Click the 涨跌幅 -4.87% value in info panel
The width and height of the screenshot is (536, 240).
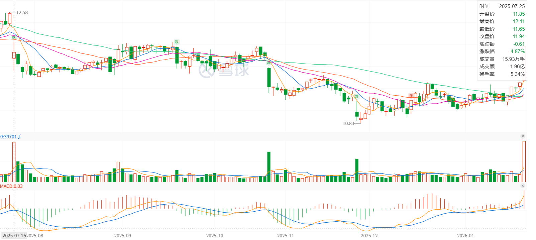[x=517, y=51]
